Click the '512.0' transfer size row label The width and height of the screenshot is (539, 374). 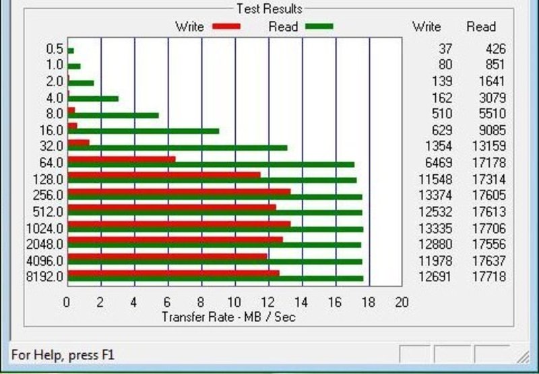[x=48, y=212]
